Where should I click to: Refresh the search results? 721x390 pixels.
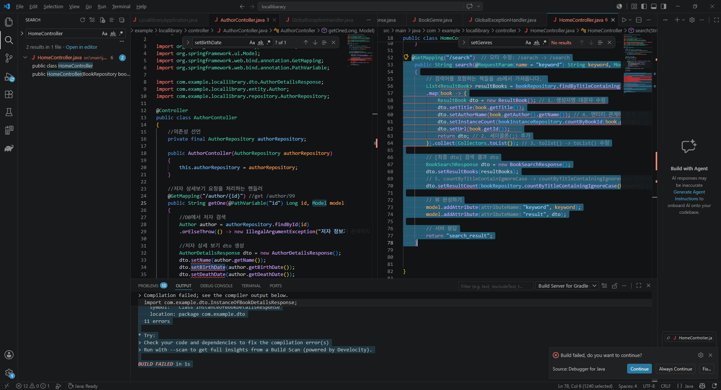coord(83,20)
